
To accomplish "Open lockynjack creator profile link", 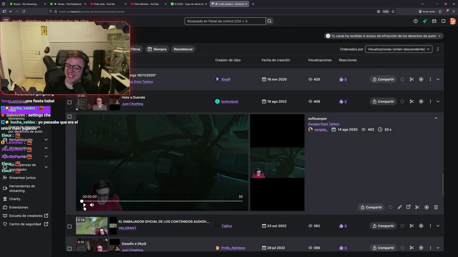I will click(x=230, y=101).
